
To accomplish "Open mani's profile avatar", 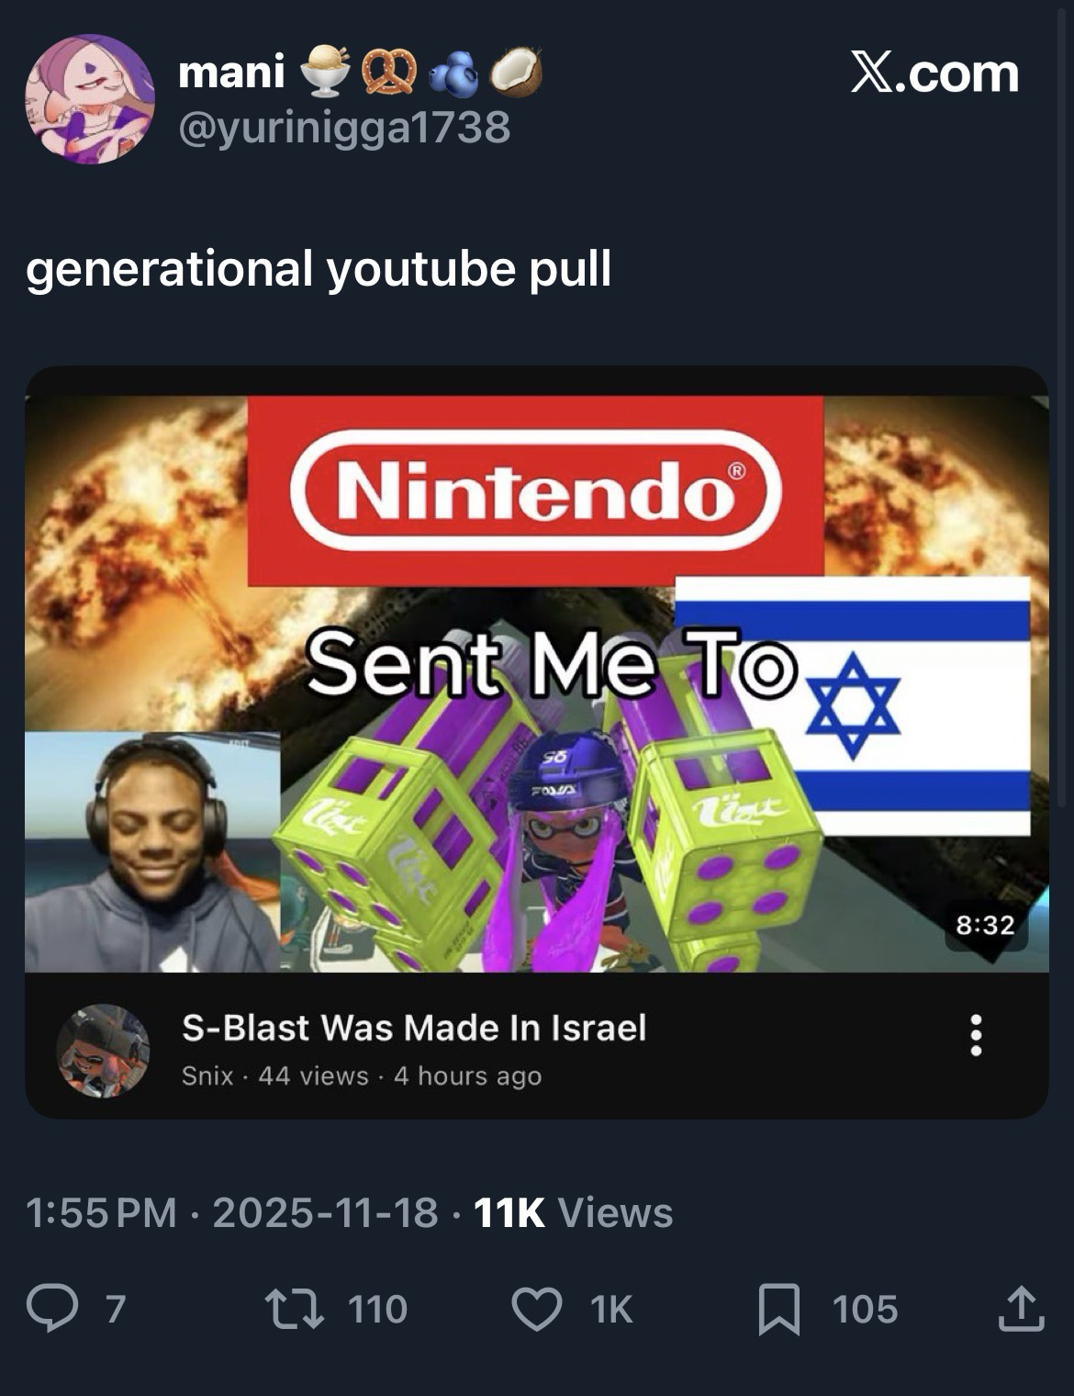I will [89, 99].
